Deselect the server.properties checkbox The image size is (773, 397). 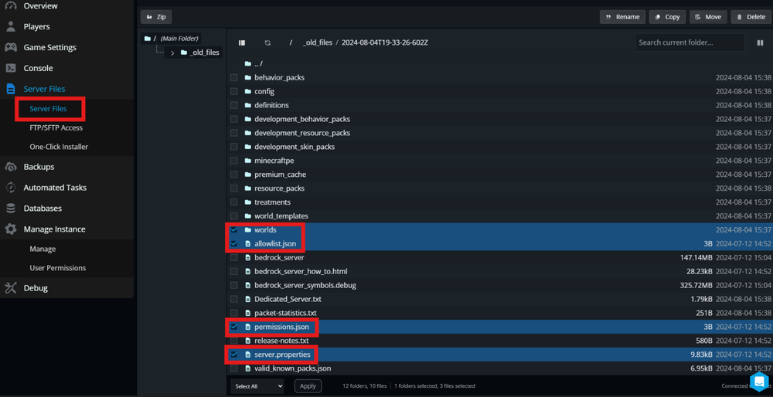tap(234, 355)
